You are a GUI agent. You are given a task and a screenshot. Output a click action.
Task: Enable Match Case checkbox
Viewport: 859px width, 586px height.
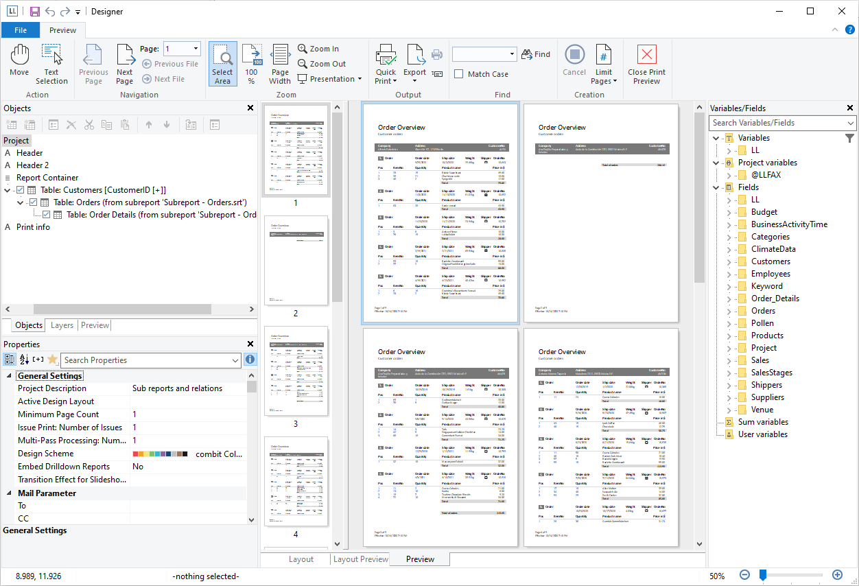tap(459, 74)
